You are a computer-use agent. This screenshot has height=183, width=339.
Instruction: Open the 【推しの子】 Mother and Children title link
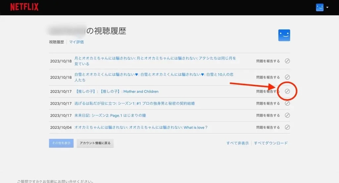(117, 91)
